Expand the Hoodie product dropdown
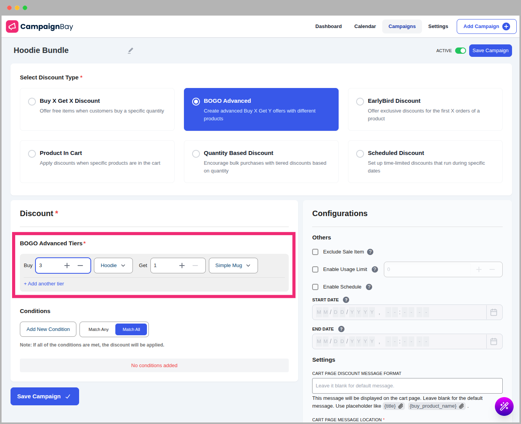This screenshot has width=521, height=424. coord(113,266)
